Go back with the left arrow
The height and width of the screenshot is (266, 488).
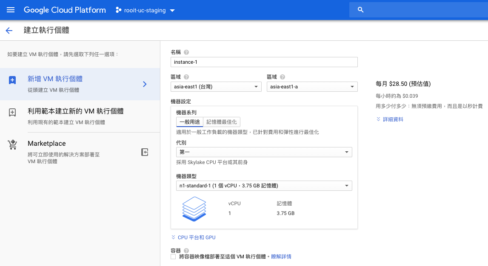point(9,30)
